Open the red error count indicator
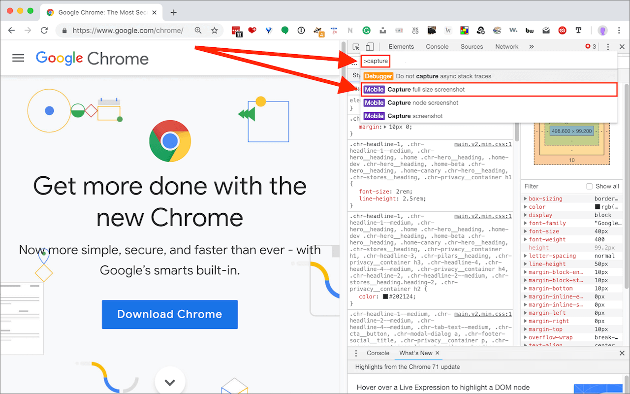 pos(591,47)
